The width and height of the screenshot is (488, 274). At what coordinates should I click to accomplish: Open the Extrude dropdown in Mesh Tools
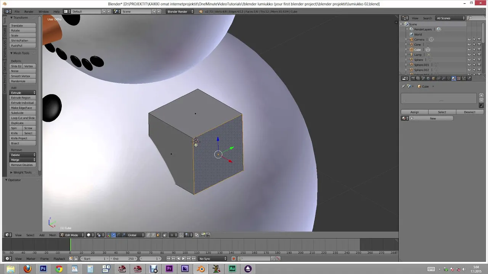(x=23, y=93)
